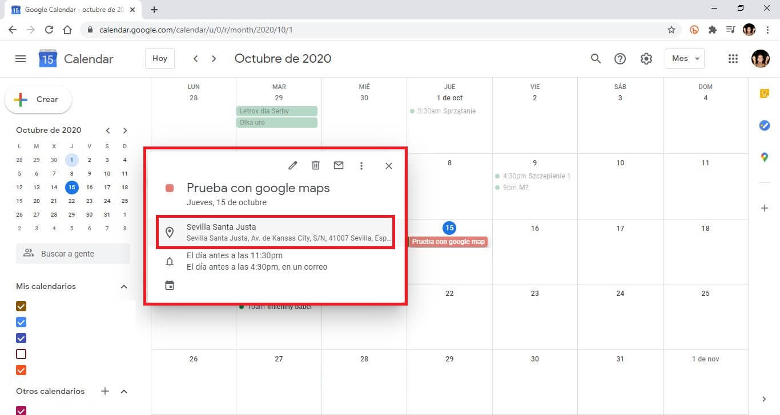Open the Prueba con google map event chip
The width and height of the screenshot is (780, 415).
tap(448, 242)
